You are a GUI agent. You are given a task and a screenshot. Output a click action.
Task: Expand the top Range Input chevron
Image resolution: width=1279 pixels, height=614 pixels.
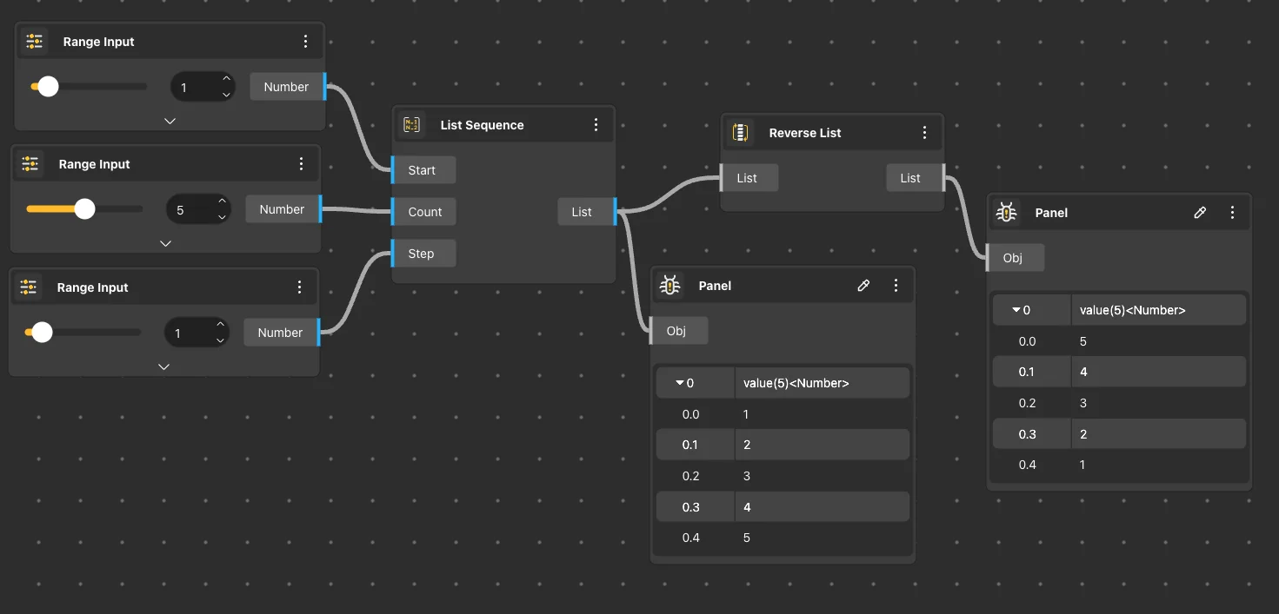pyautogui.click(x=170, y=121)
